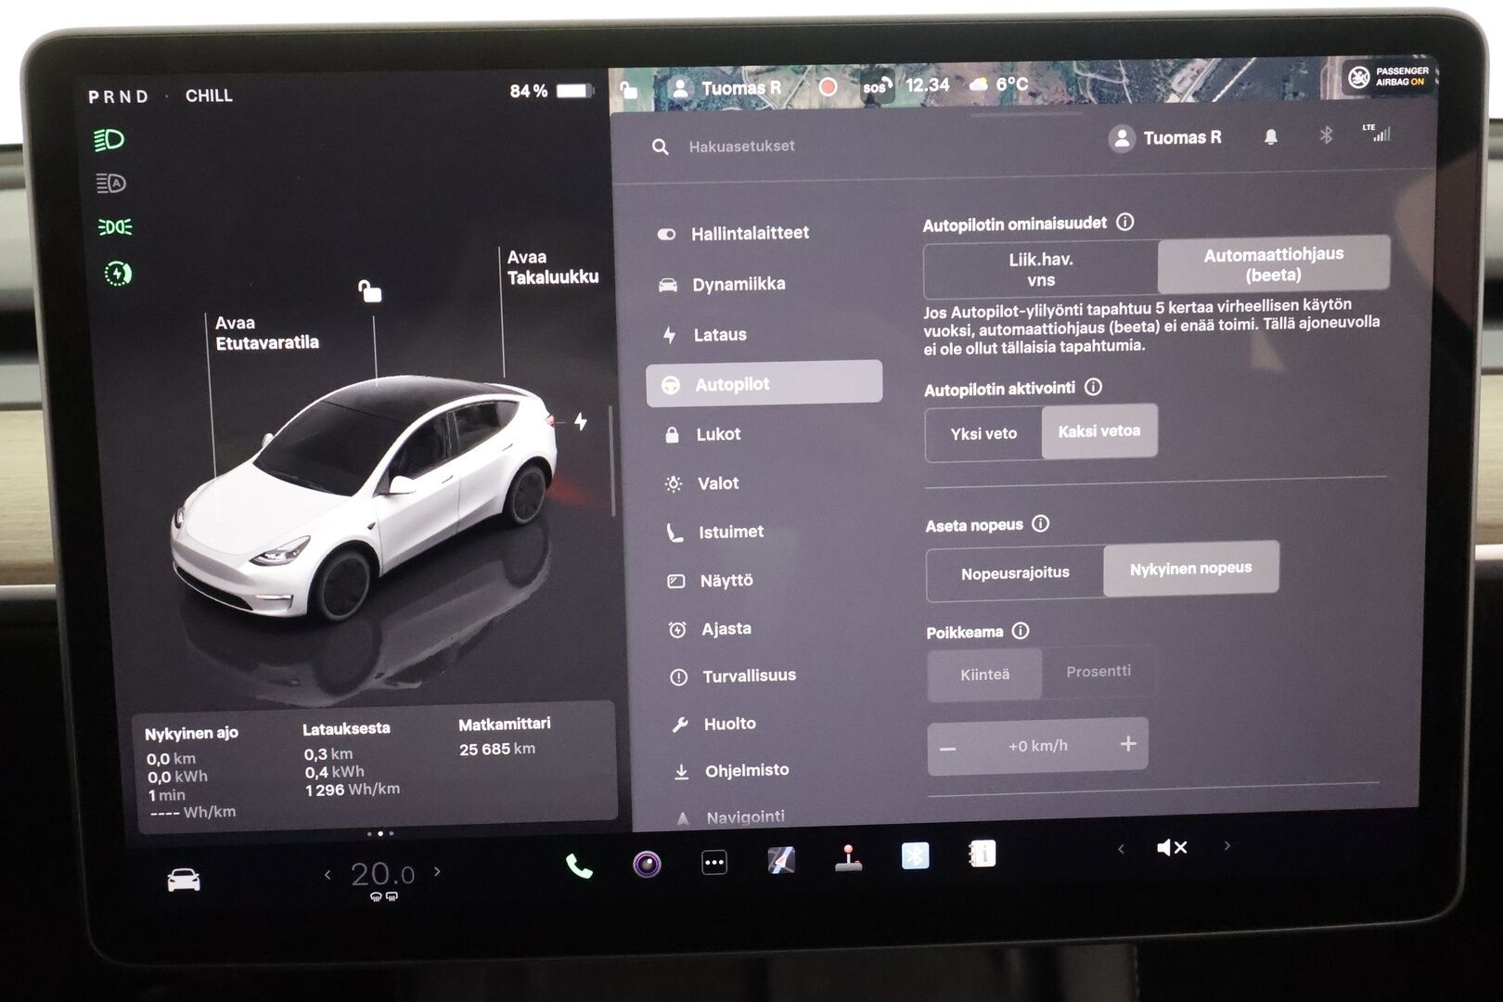Switch to the Lataus settings tab
1503x1002 pixels.
(x=722, y=334)
